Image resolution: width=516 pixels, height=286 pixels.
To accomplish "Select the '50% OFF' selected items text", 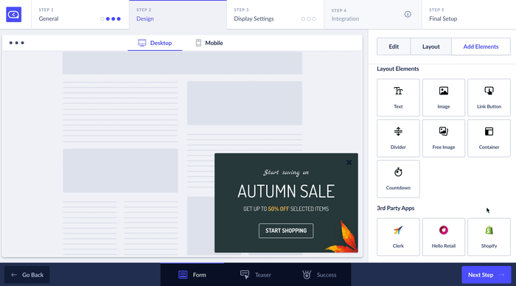I will click(x=286, y=209).
